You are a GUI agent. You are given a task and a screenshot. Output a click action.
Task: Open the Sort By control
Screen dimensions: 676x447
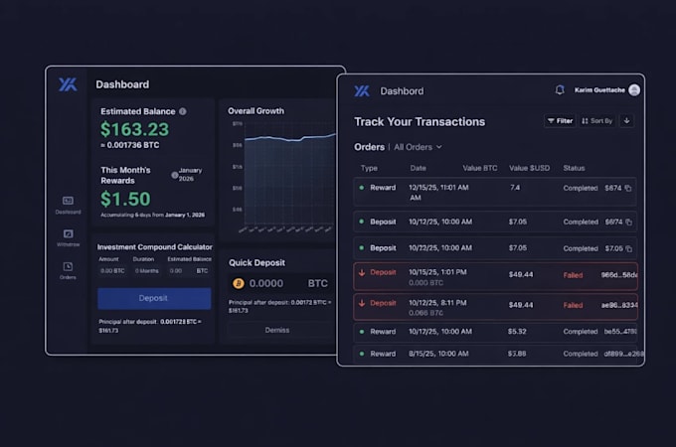[x=596, y=121]
